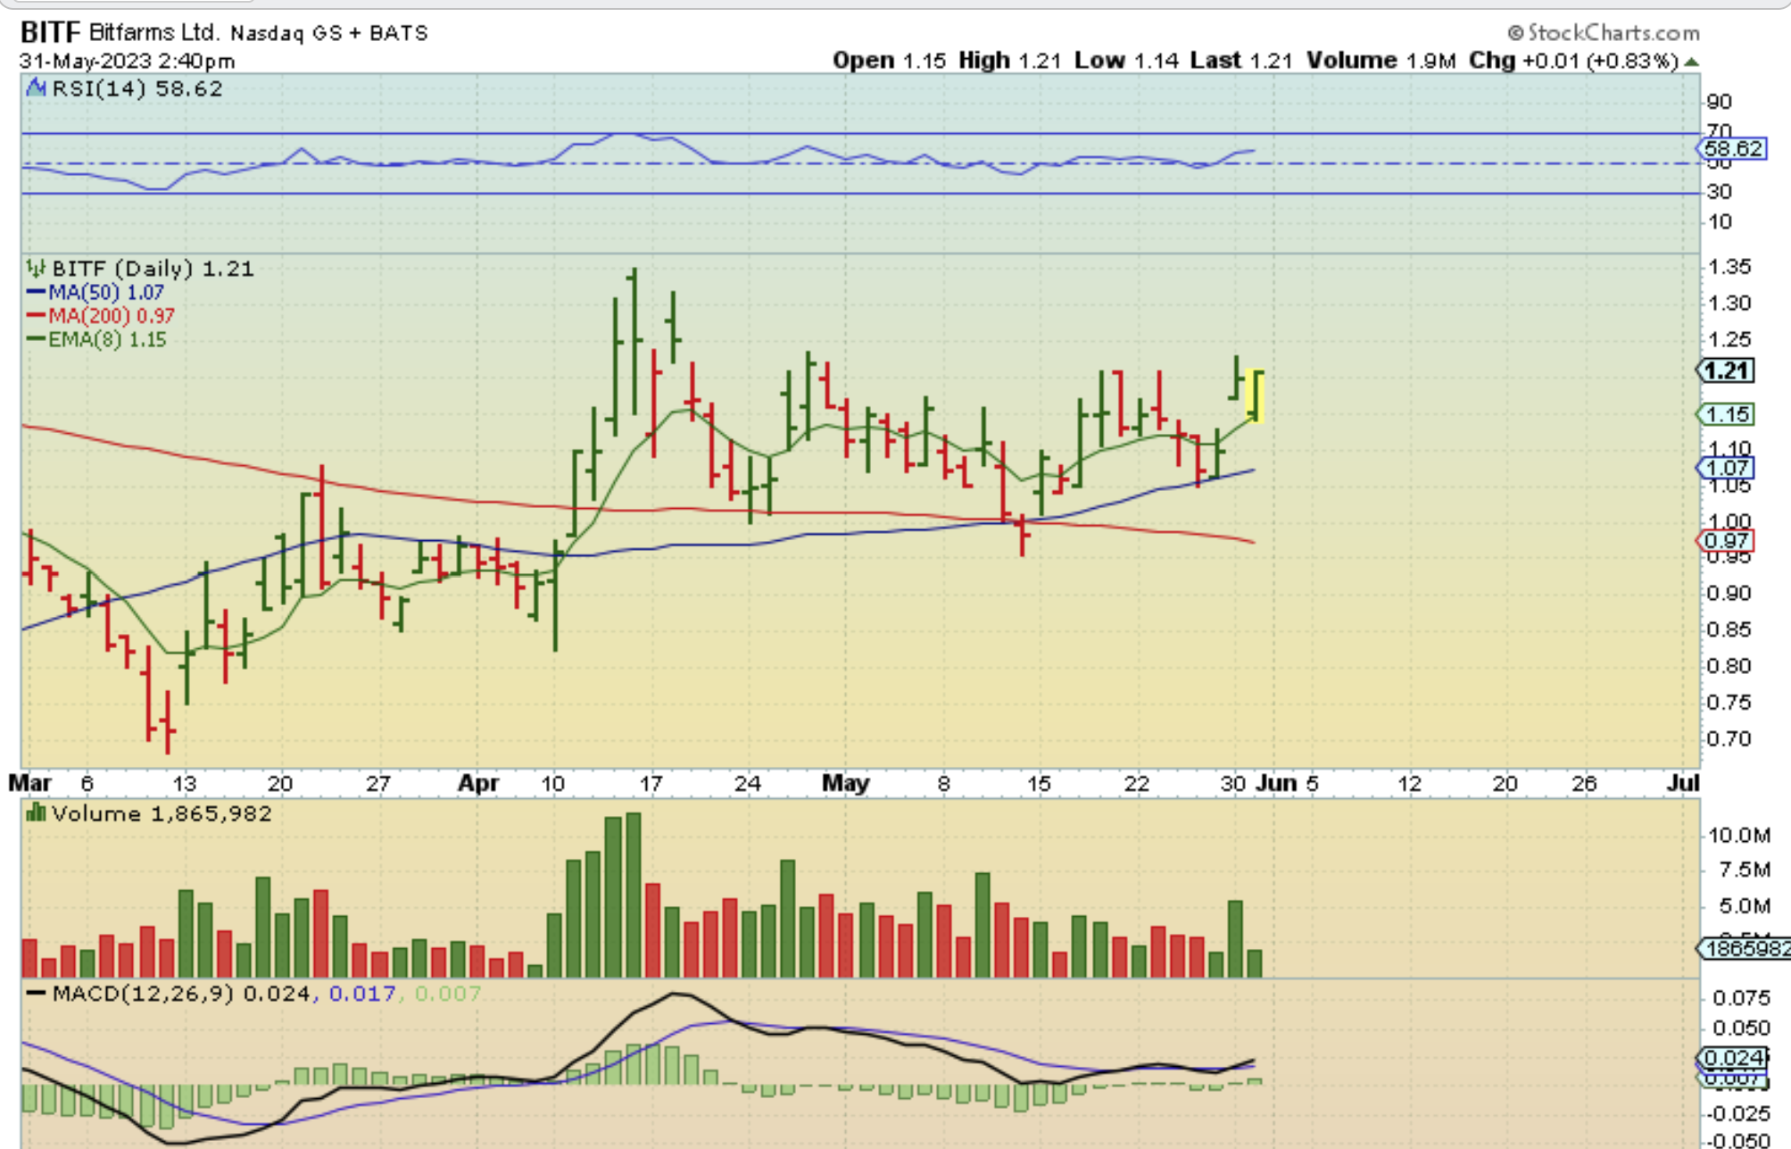Viewport: 1791px width, 1149px height.
Task: Click the May label on date axis
Action: point(845,784)
